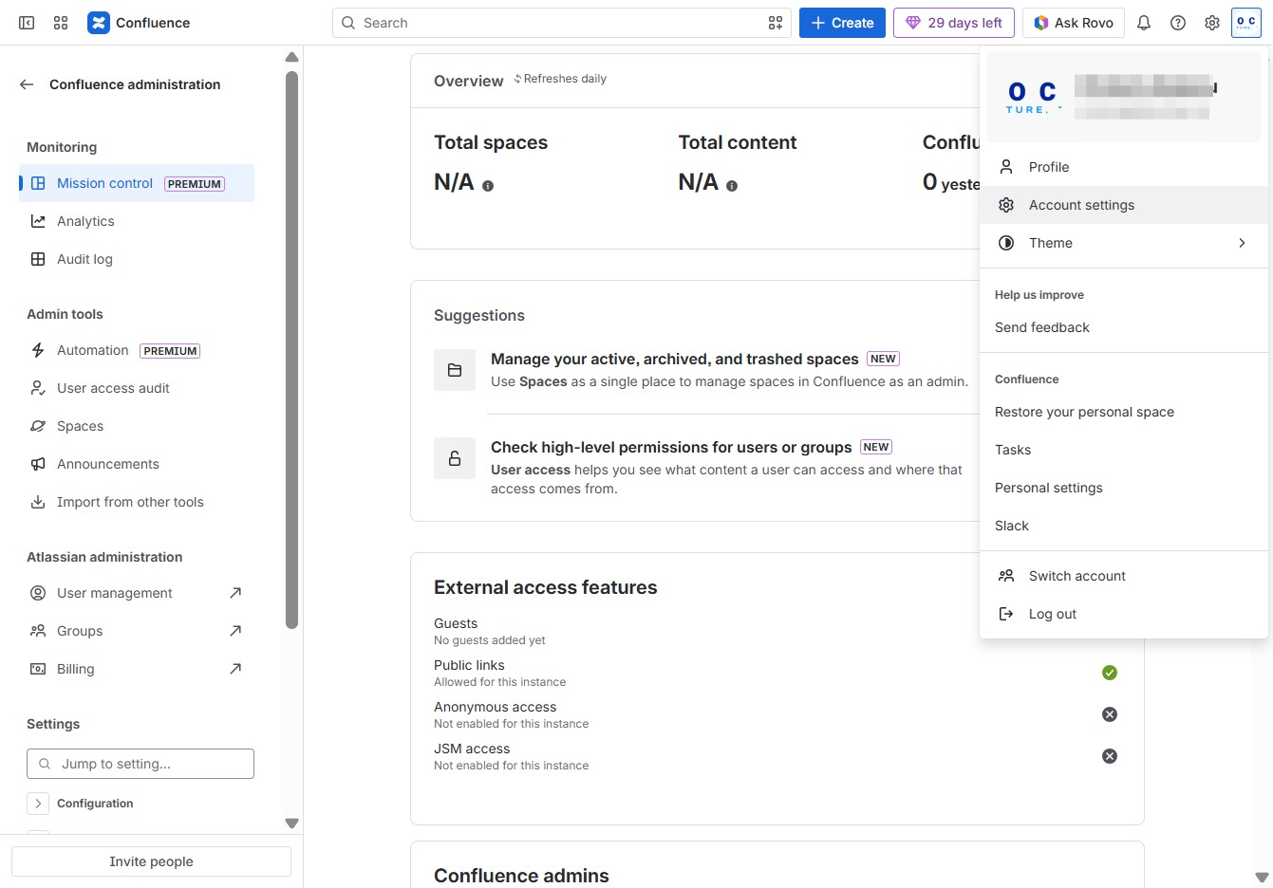The height and width of the screenshot is (888, 1273).
Task: Select Send feedback in the account menu
Action: point(1124,327)
